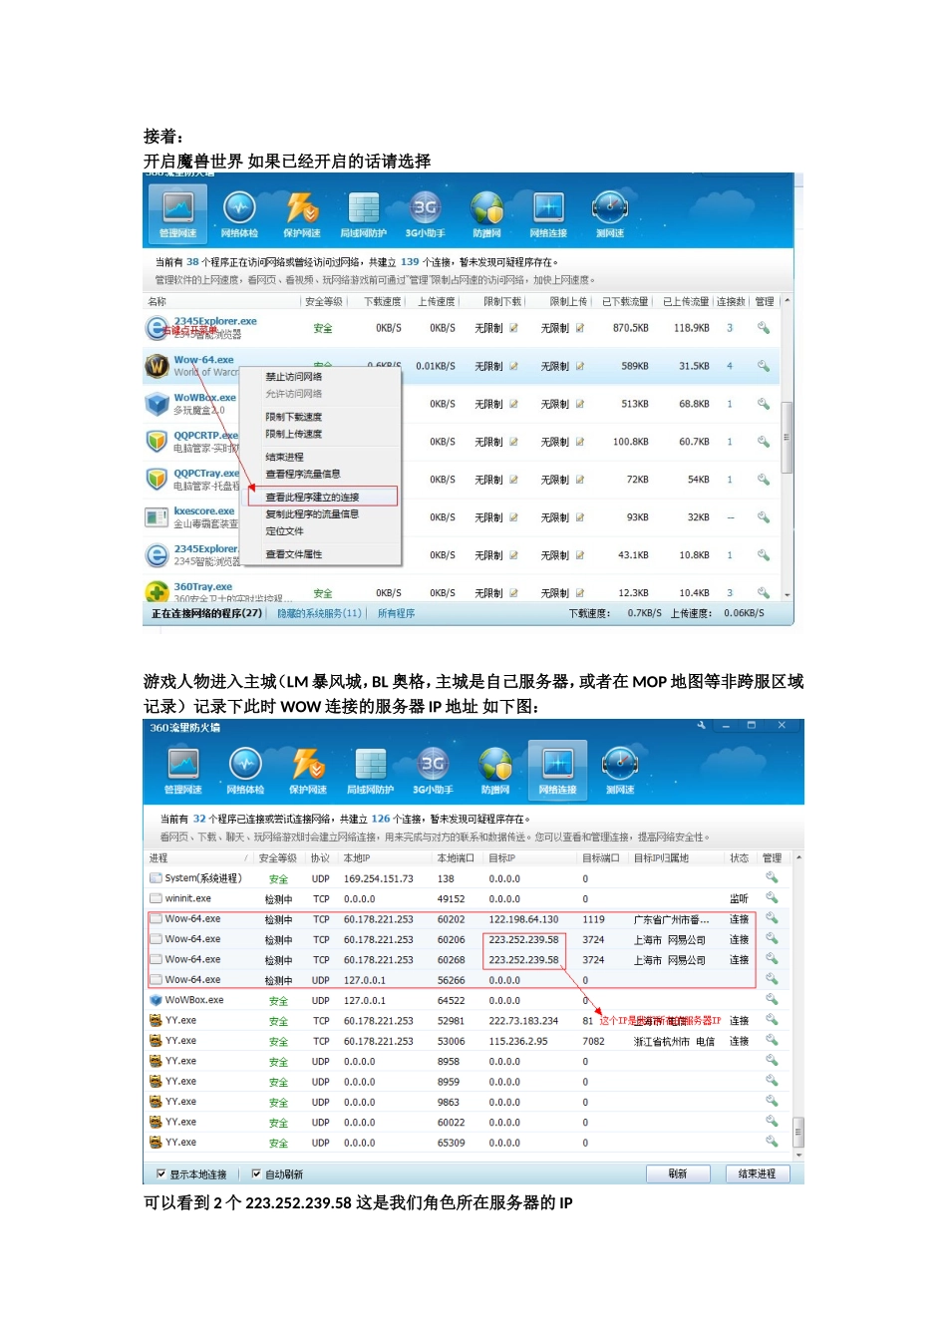The image size is (947, 1340).
Task: Click the manage wrench for port 60202 row
Action: pos(772,918)
